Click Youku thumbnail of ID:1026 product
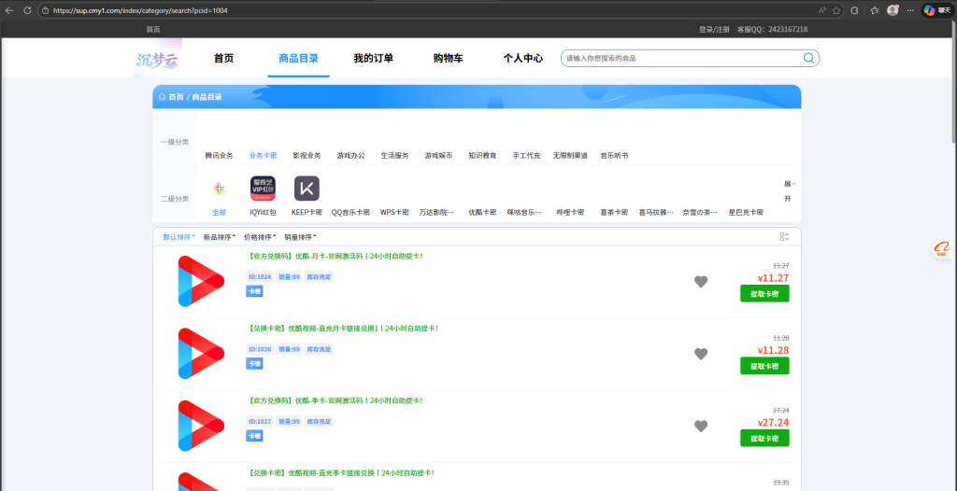957x491 pixels. click(x=202, y=353)
